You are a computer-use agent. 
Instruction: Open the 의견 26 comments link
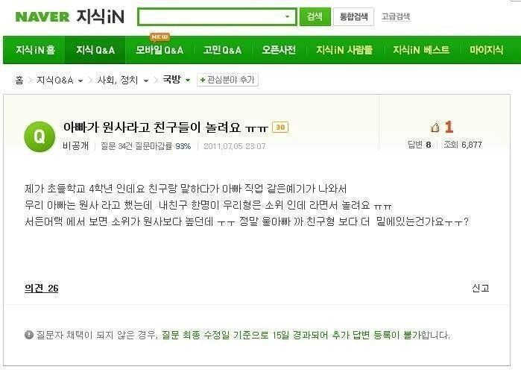pyautogui.click(x=42, y=289)
